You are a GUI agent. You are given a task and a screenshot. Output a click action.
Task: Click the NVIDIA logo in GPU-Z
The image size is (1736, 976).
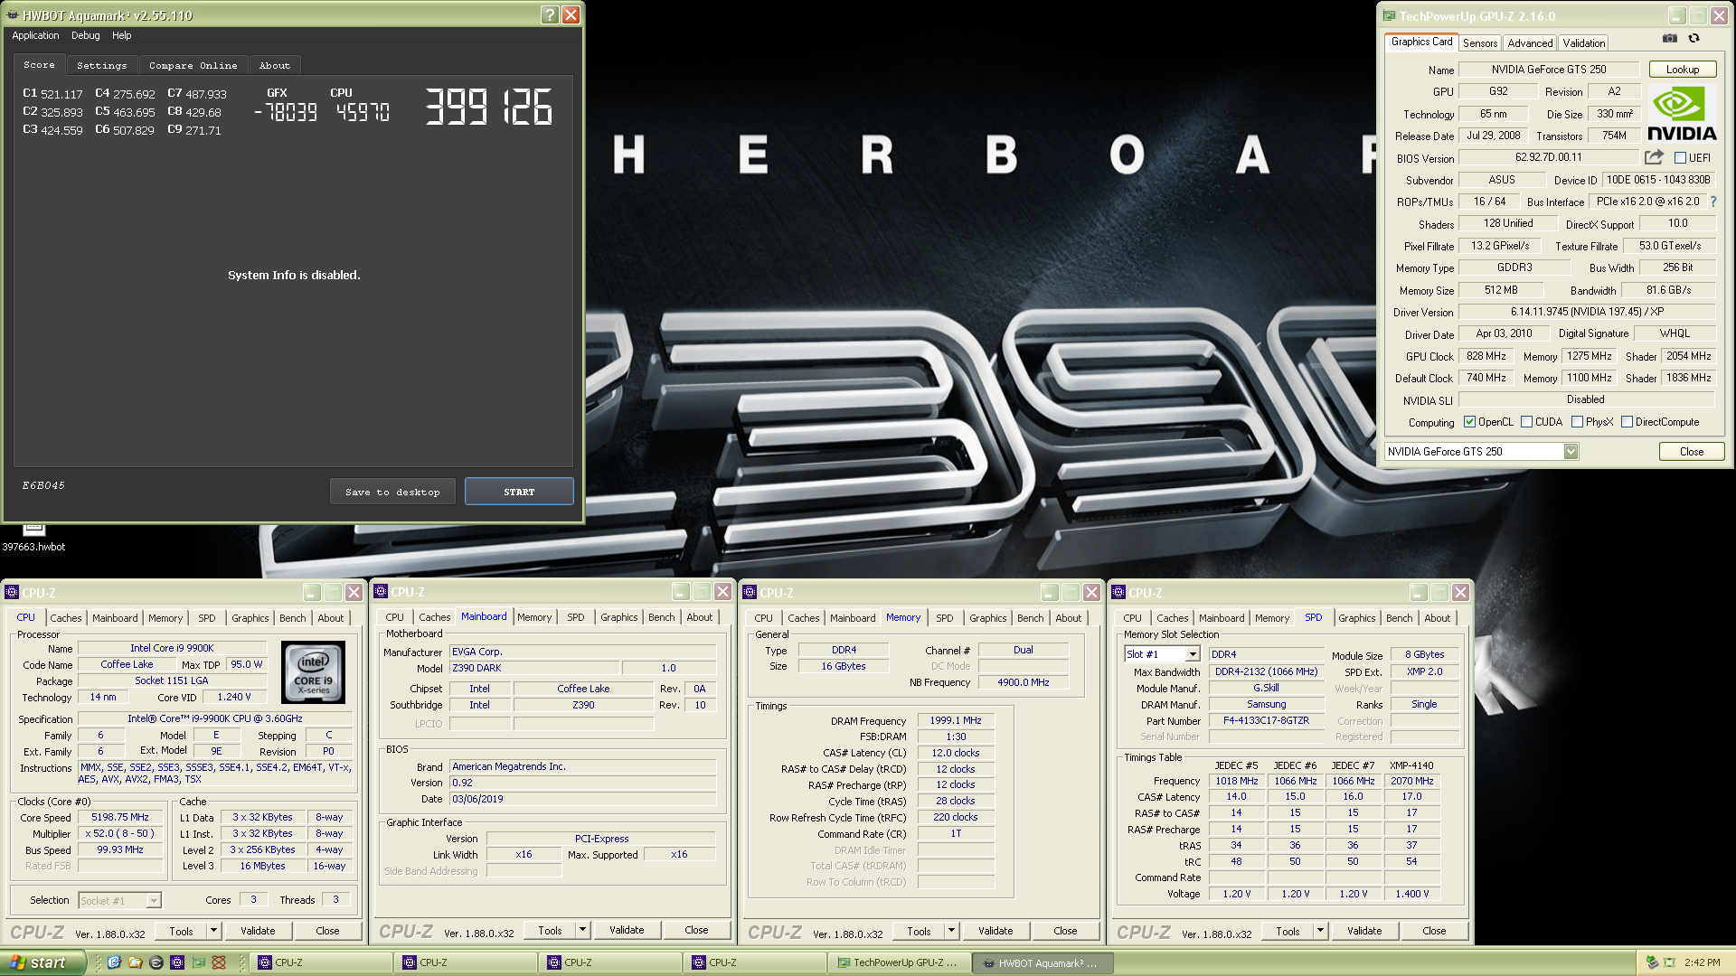pos(1682,114)
